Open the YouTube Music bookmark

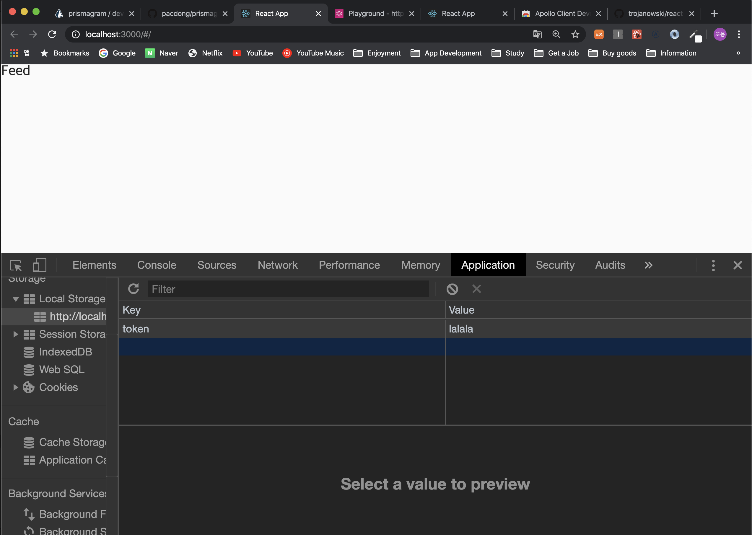(313, 53)
